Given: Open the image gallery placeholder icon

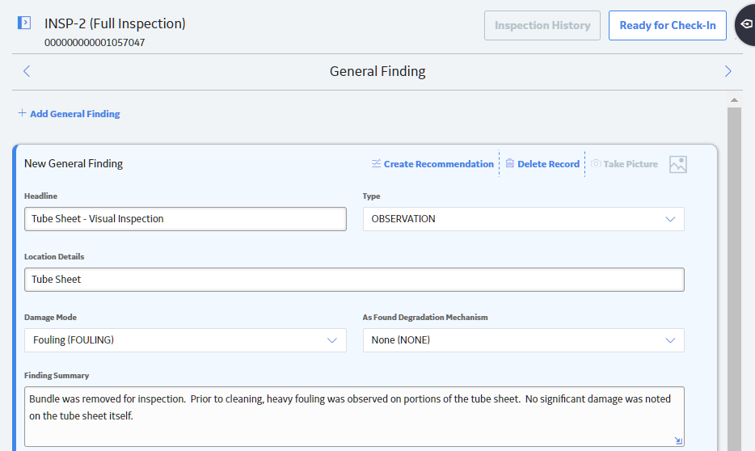Looking at the screenshot, I should pos(678,165).
